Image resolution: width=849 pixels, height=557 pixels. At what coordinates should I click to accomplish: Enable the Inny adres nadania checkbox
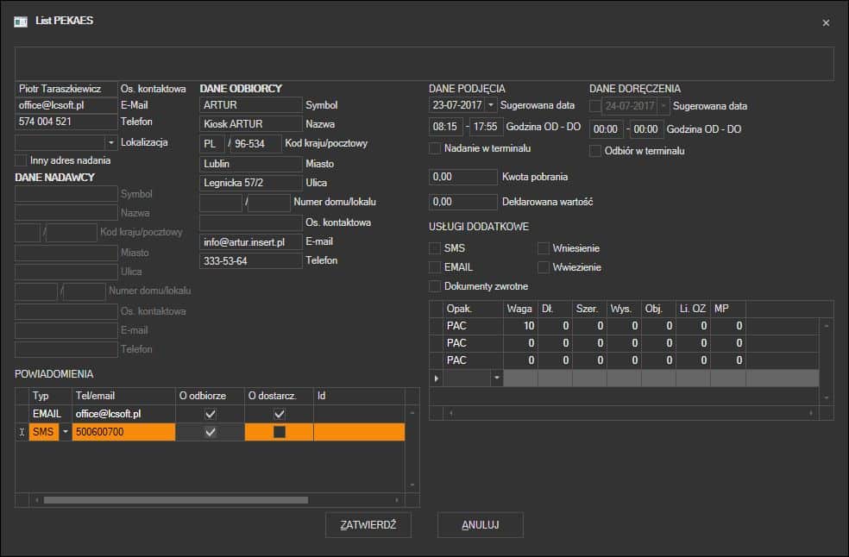tap(21, 160)
